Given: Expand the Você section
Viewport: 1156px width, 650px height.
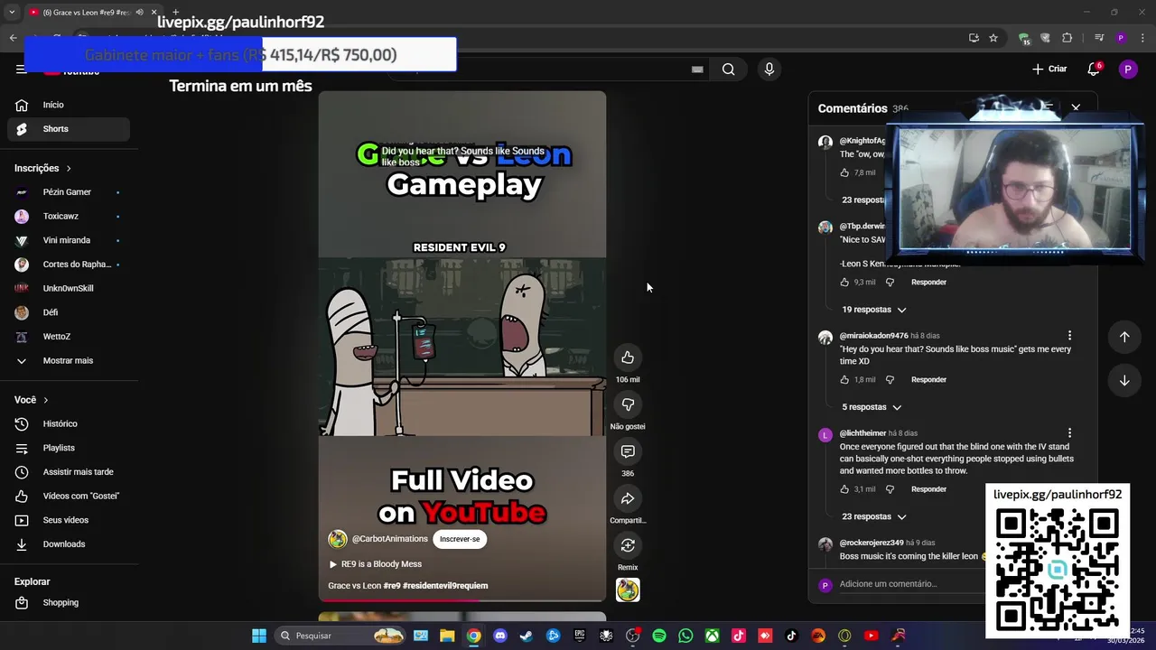Looking at the screenshot, I should 32,400.
